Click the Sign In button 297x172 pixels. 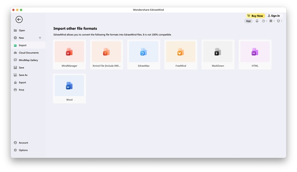(x=274, y=16)
